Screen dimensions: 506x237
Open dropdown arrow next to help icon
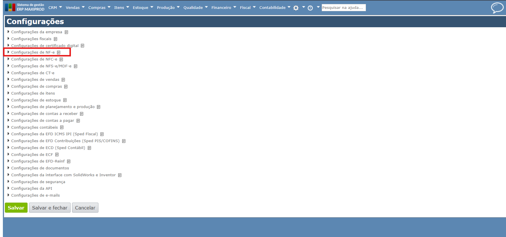(318, 7)
